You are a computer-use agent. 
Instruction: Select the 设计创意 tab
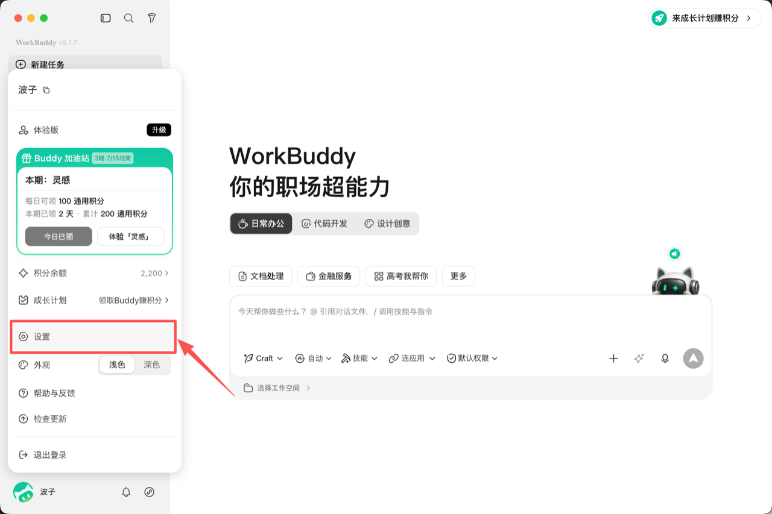click(x=387, y=224)
